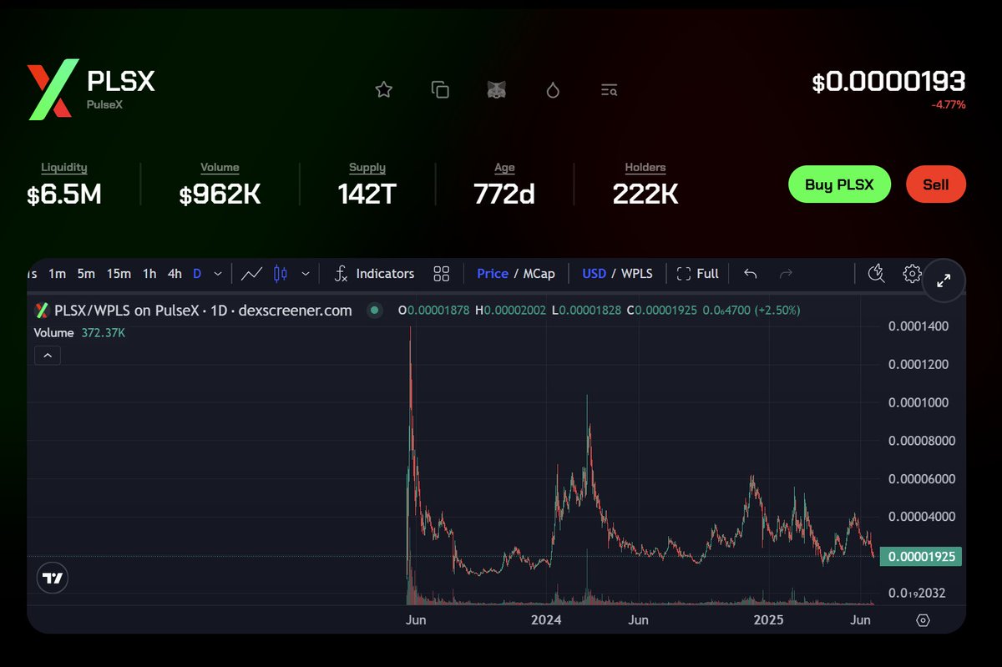Click the Liquidity stat label

coord(64,168)
